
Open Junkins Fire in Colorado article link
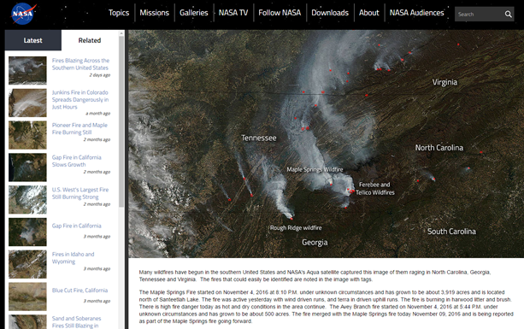80,99
